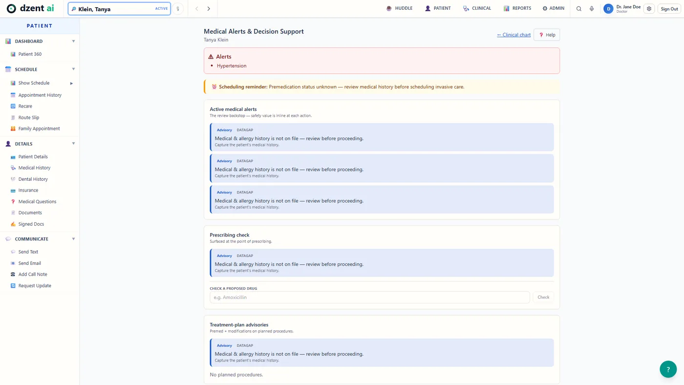
Task: Click the 'Treatment-plan advisories' heading
Action: pyautogui.click(x=239, y=325)
